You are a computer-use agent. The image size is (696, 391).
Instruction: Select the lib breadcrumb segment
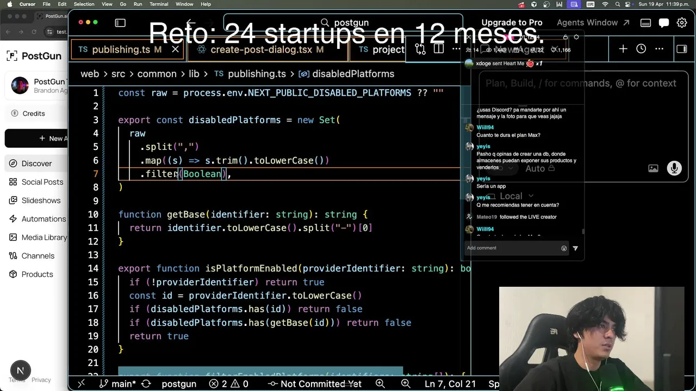[x=194, y=74]
